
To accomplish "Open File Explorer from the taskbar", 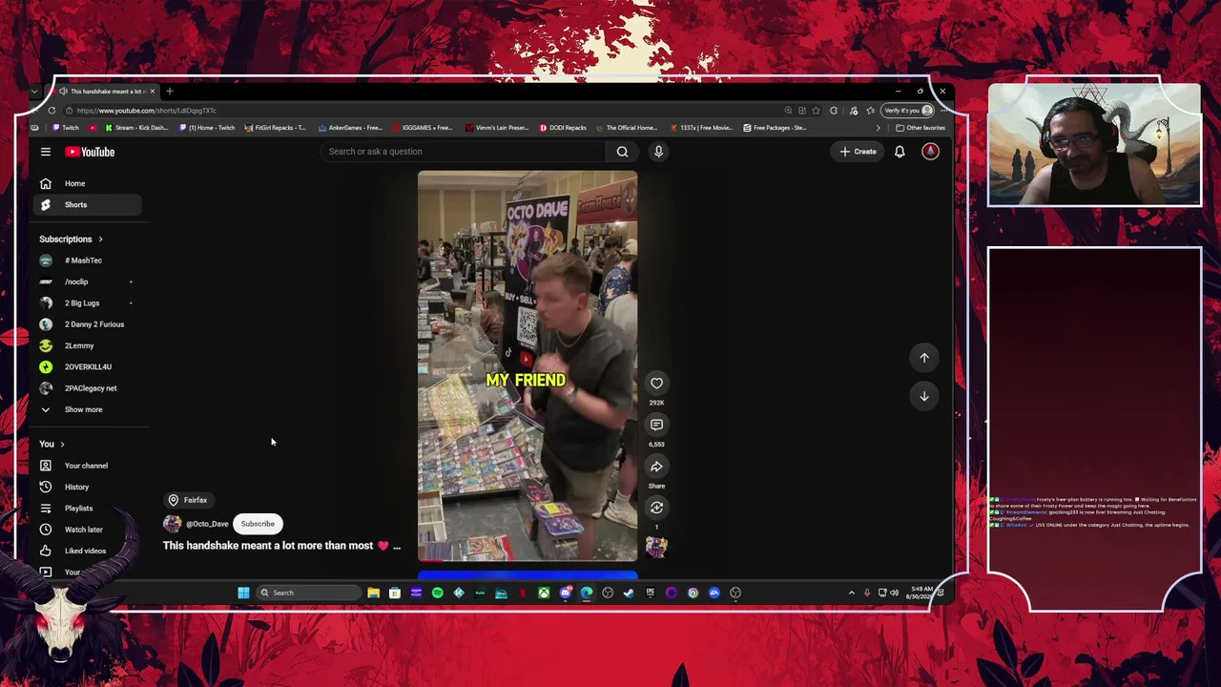I will click(x=373, y=593).
